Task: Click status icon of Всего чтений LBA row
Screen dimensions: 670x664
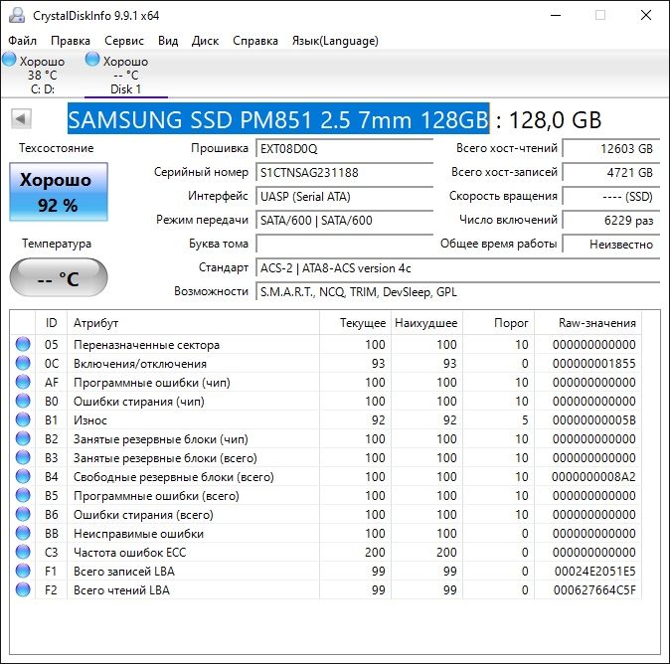Action: click(23, 589)
